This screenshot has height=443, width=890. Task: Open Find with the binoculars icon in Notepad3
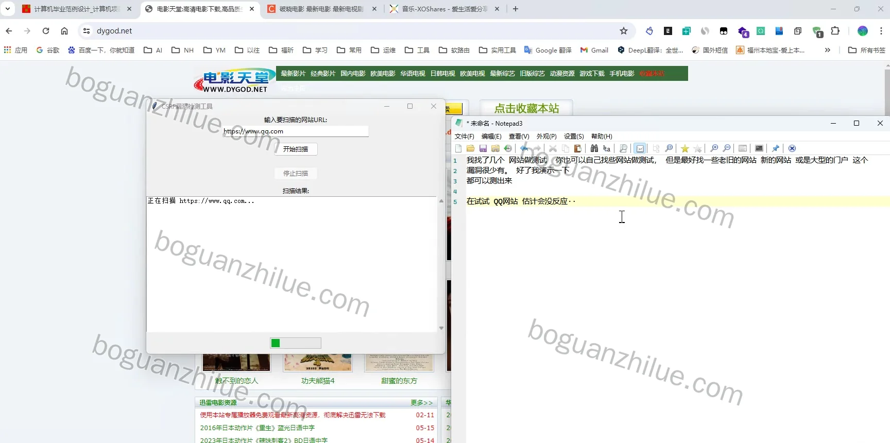click(x=594, y=148)
